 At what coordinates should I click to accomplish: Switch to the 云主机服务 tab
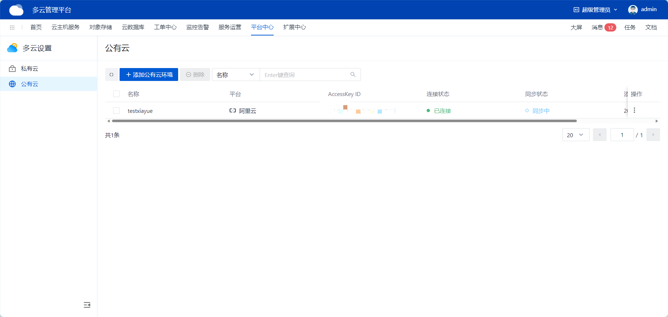point(65,27)
